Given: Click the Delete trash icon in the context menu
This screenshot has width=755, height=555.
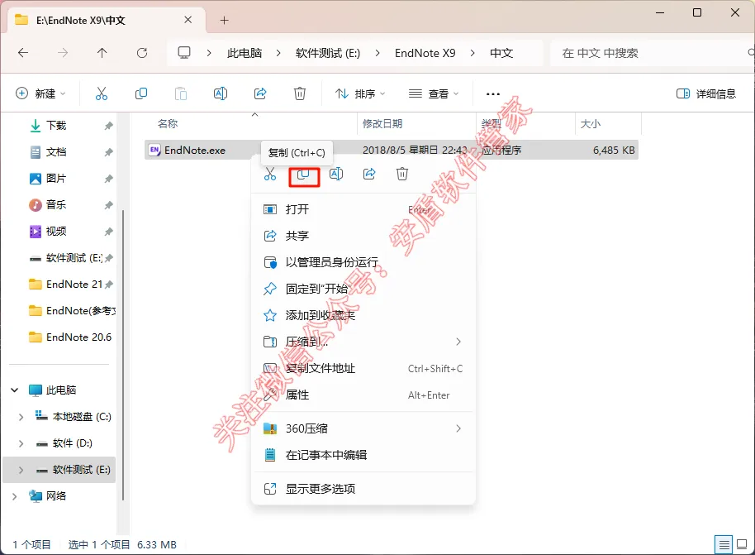Looking at the screenshot, I should click(402, 174).
